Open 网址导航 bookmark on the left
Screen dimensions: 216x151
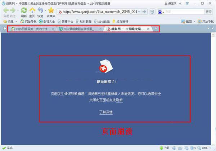(28, 22)
